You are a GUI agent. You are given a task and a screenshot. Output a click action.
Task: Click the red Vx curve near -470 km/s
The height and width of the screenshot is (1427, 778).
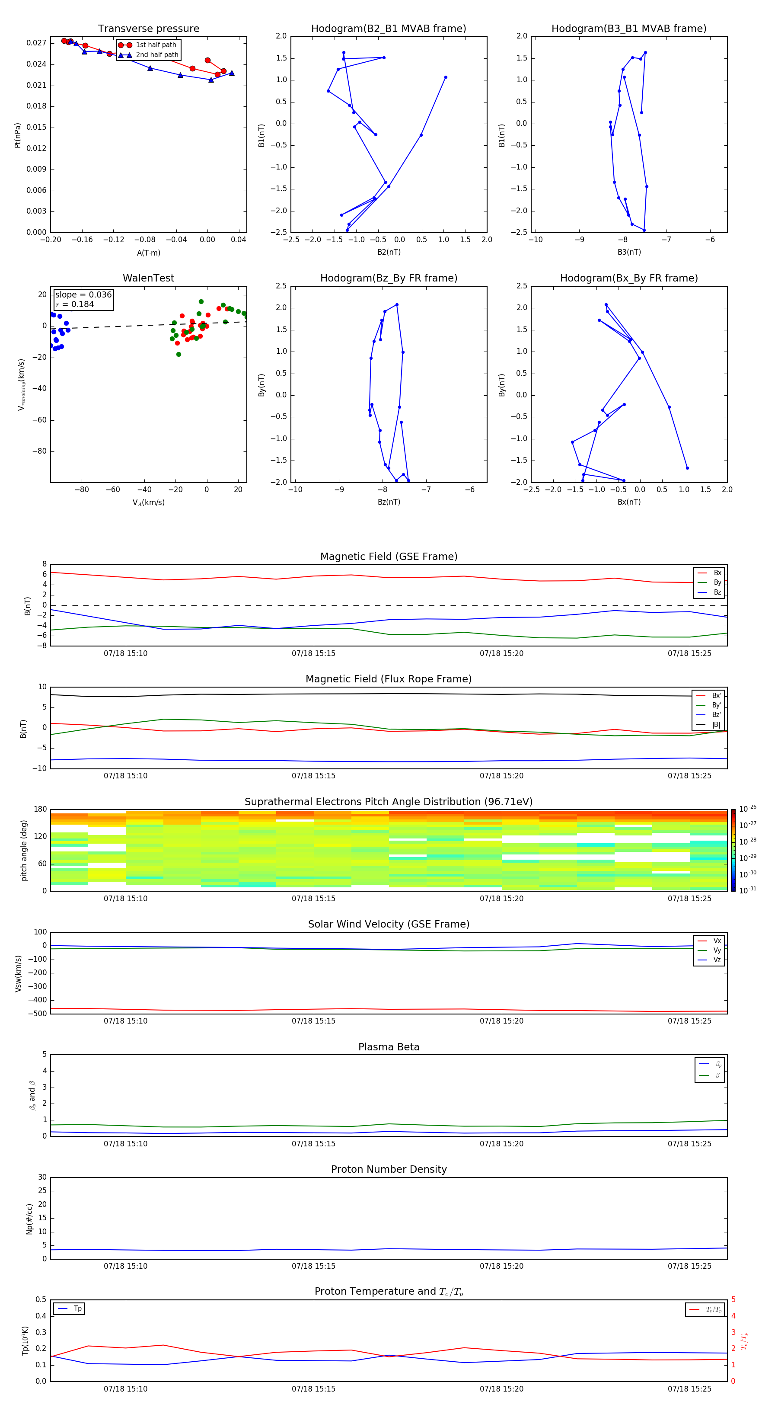pyautogui.click(x=389, y=1009)
